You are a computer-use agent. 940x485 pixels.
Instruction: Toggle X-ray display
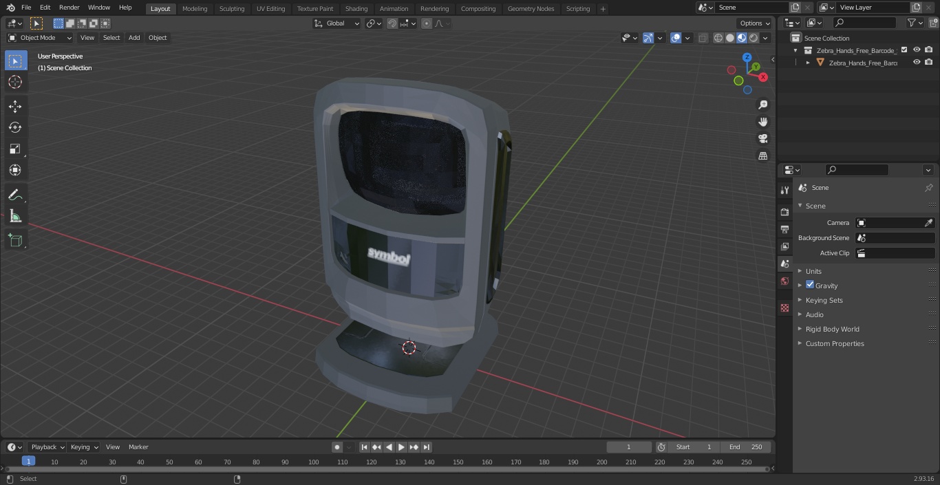tap(703, 38)
